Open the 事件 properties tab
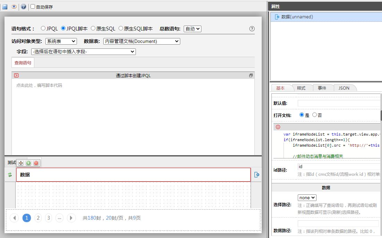Viewport: 382px width, 238px height. 322,88
